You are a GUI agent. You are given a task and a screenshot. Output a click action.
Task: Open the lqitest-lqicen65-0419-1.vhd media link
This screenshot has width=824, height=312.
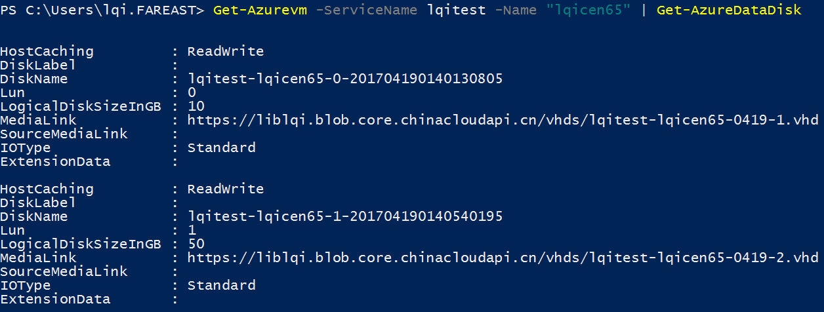point(503,120)
